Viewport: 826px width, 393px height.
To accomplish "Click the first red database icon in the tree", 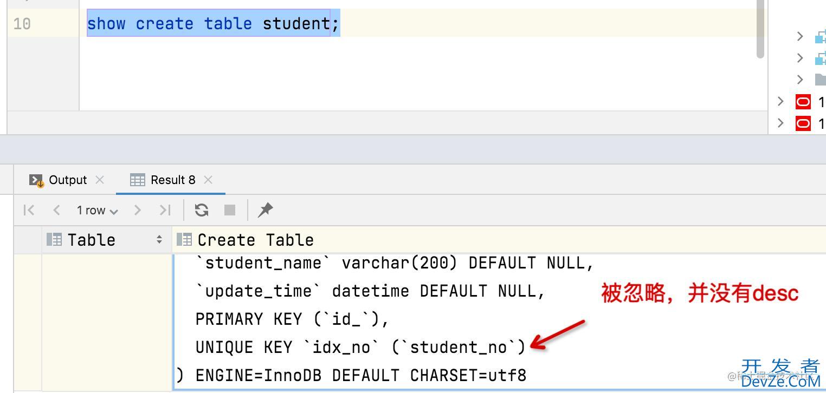I will pos(803,101).
